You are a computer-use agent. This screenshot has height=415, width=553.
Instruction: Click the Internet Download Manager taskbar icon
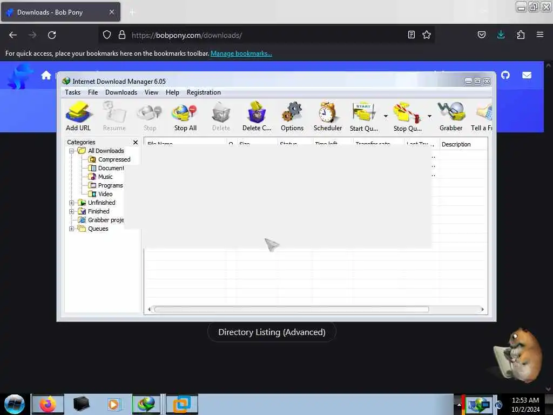[x=146, y=404]
